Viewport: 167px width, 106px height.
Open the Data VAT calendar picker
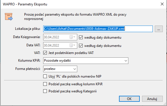(x=72, y=45)
